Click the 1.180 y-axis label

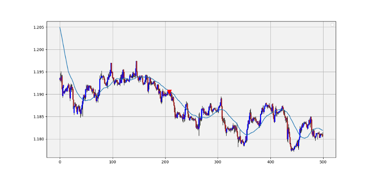[39, 139]
